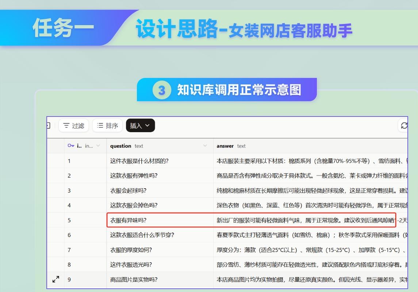Screen dimensions: 418x292
Task: Open the question column header dropdown chevron
Action: click(x=205, y=146)
